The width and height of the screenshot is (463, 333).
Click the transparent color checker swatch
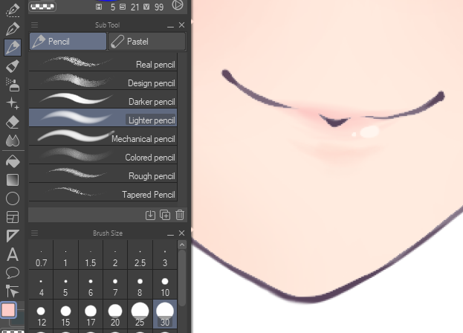42,6
